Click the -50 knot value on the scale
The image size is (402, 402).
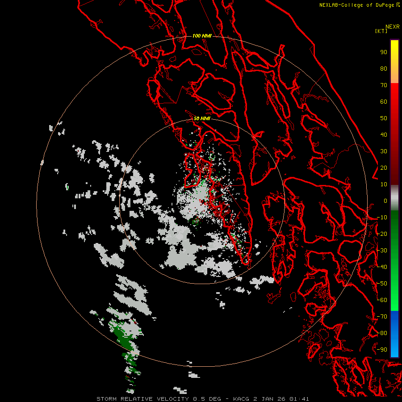[382, 284]
